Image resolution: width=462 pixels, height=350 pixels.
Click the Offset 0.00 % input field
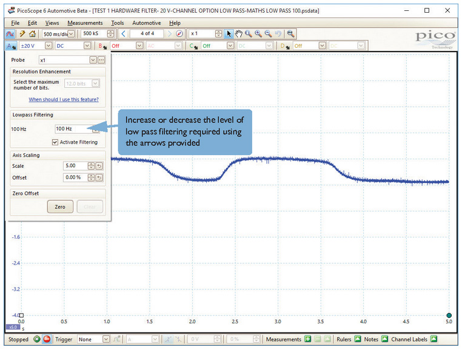coord(75,178)
